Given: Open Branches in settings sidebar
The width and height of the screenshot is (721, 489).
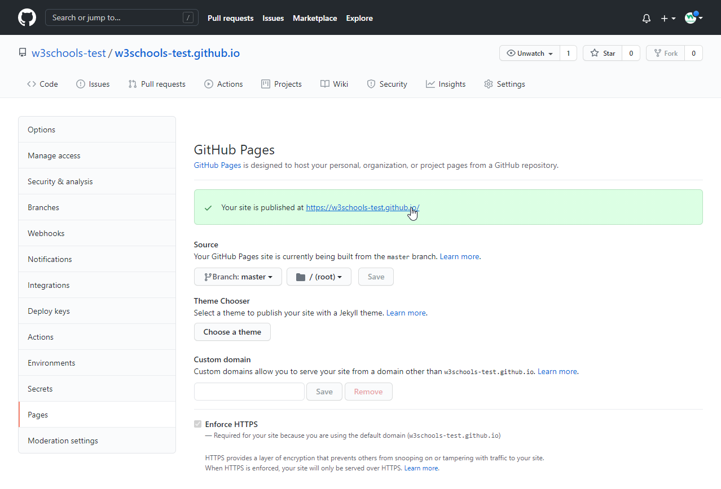Looking at the screenshot, I should (97, 207).
